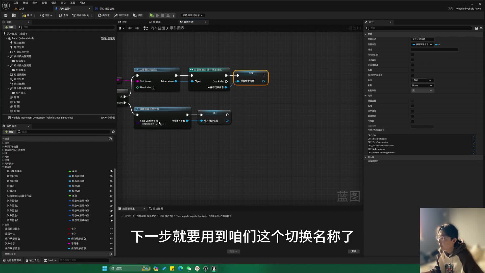Toggle 隐藏不相关 (Hide Unrelated) in toolbar
485x273 pixels.
coord(80,15)
